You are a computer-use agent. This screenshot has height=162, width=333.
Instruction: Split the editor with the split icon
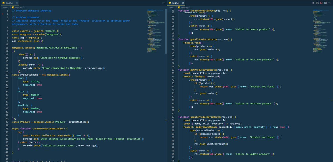[x=326, y=2]
